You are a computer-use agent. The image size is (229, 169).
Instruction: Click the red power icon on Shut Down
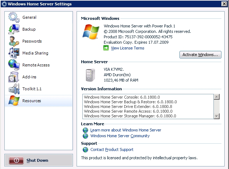(16, 160)
